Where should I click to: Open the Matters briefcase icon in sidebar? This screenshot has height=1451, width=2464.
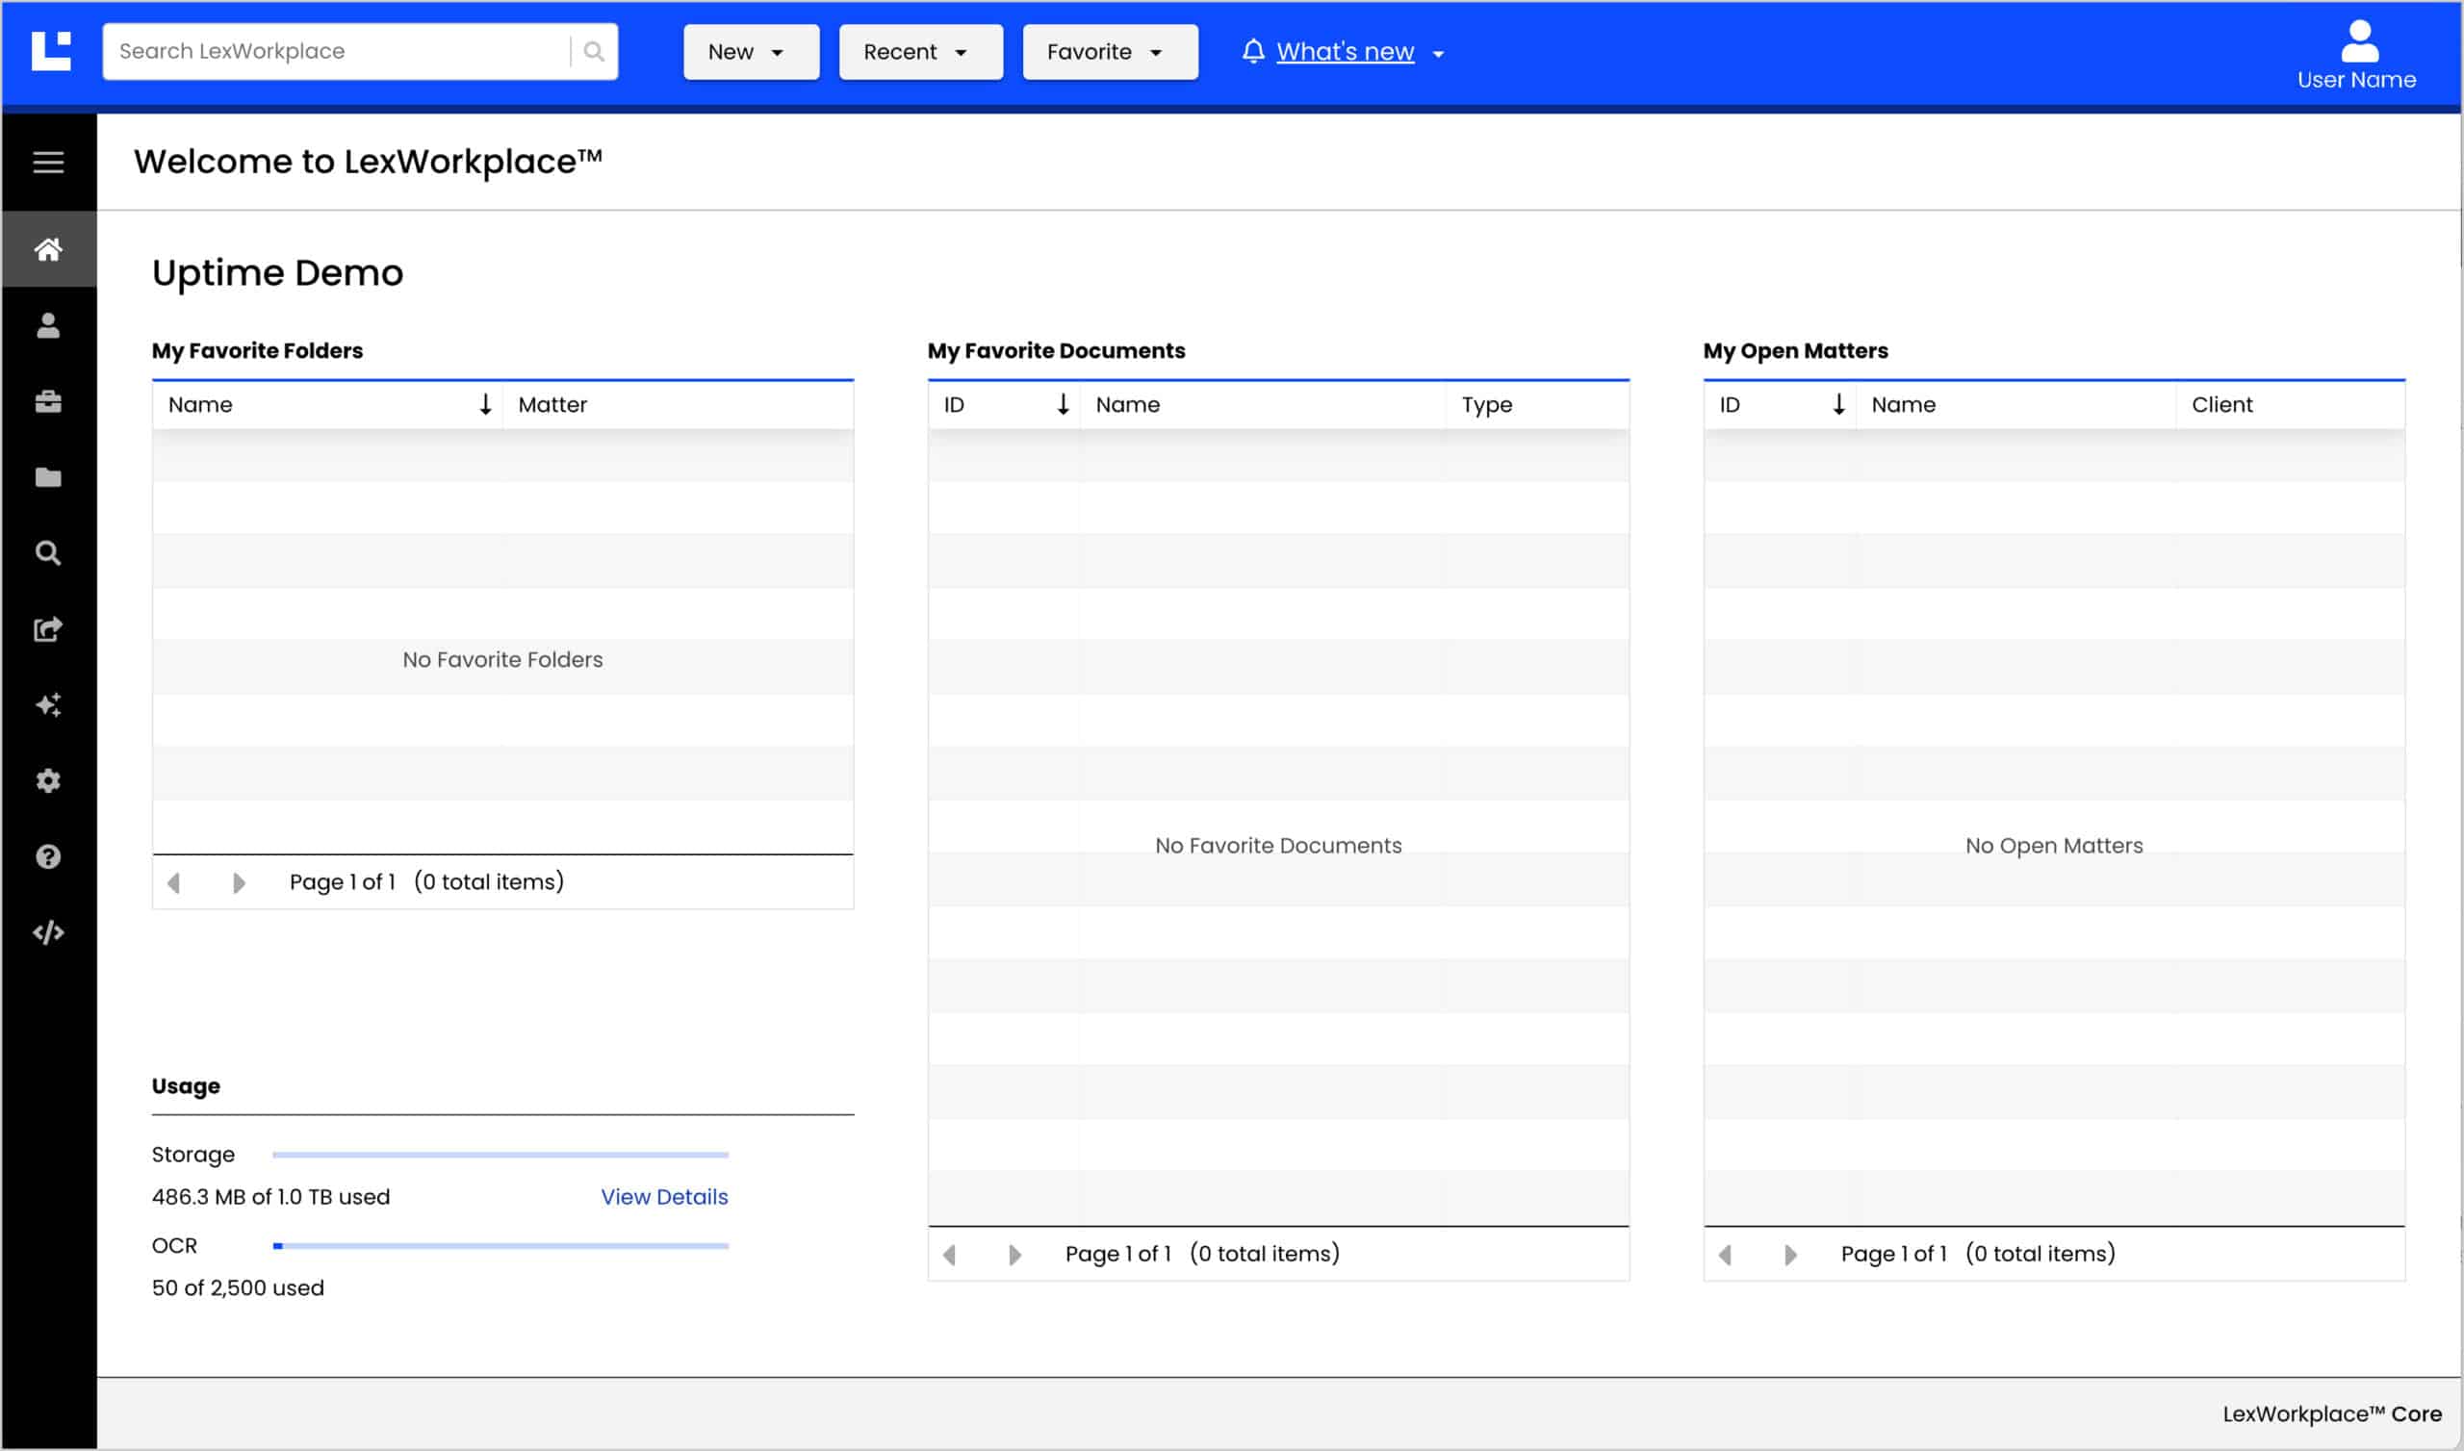coord(48,402)
